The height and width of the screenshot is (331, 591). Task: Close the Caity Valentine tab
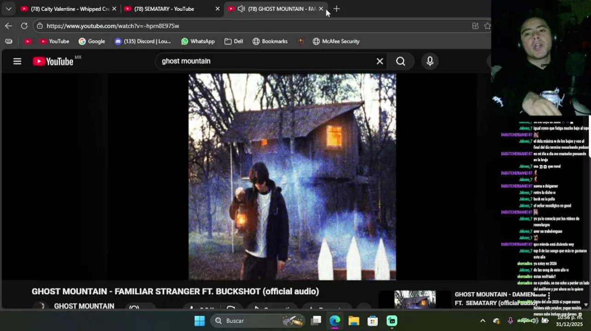114,9
